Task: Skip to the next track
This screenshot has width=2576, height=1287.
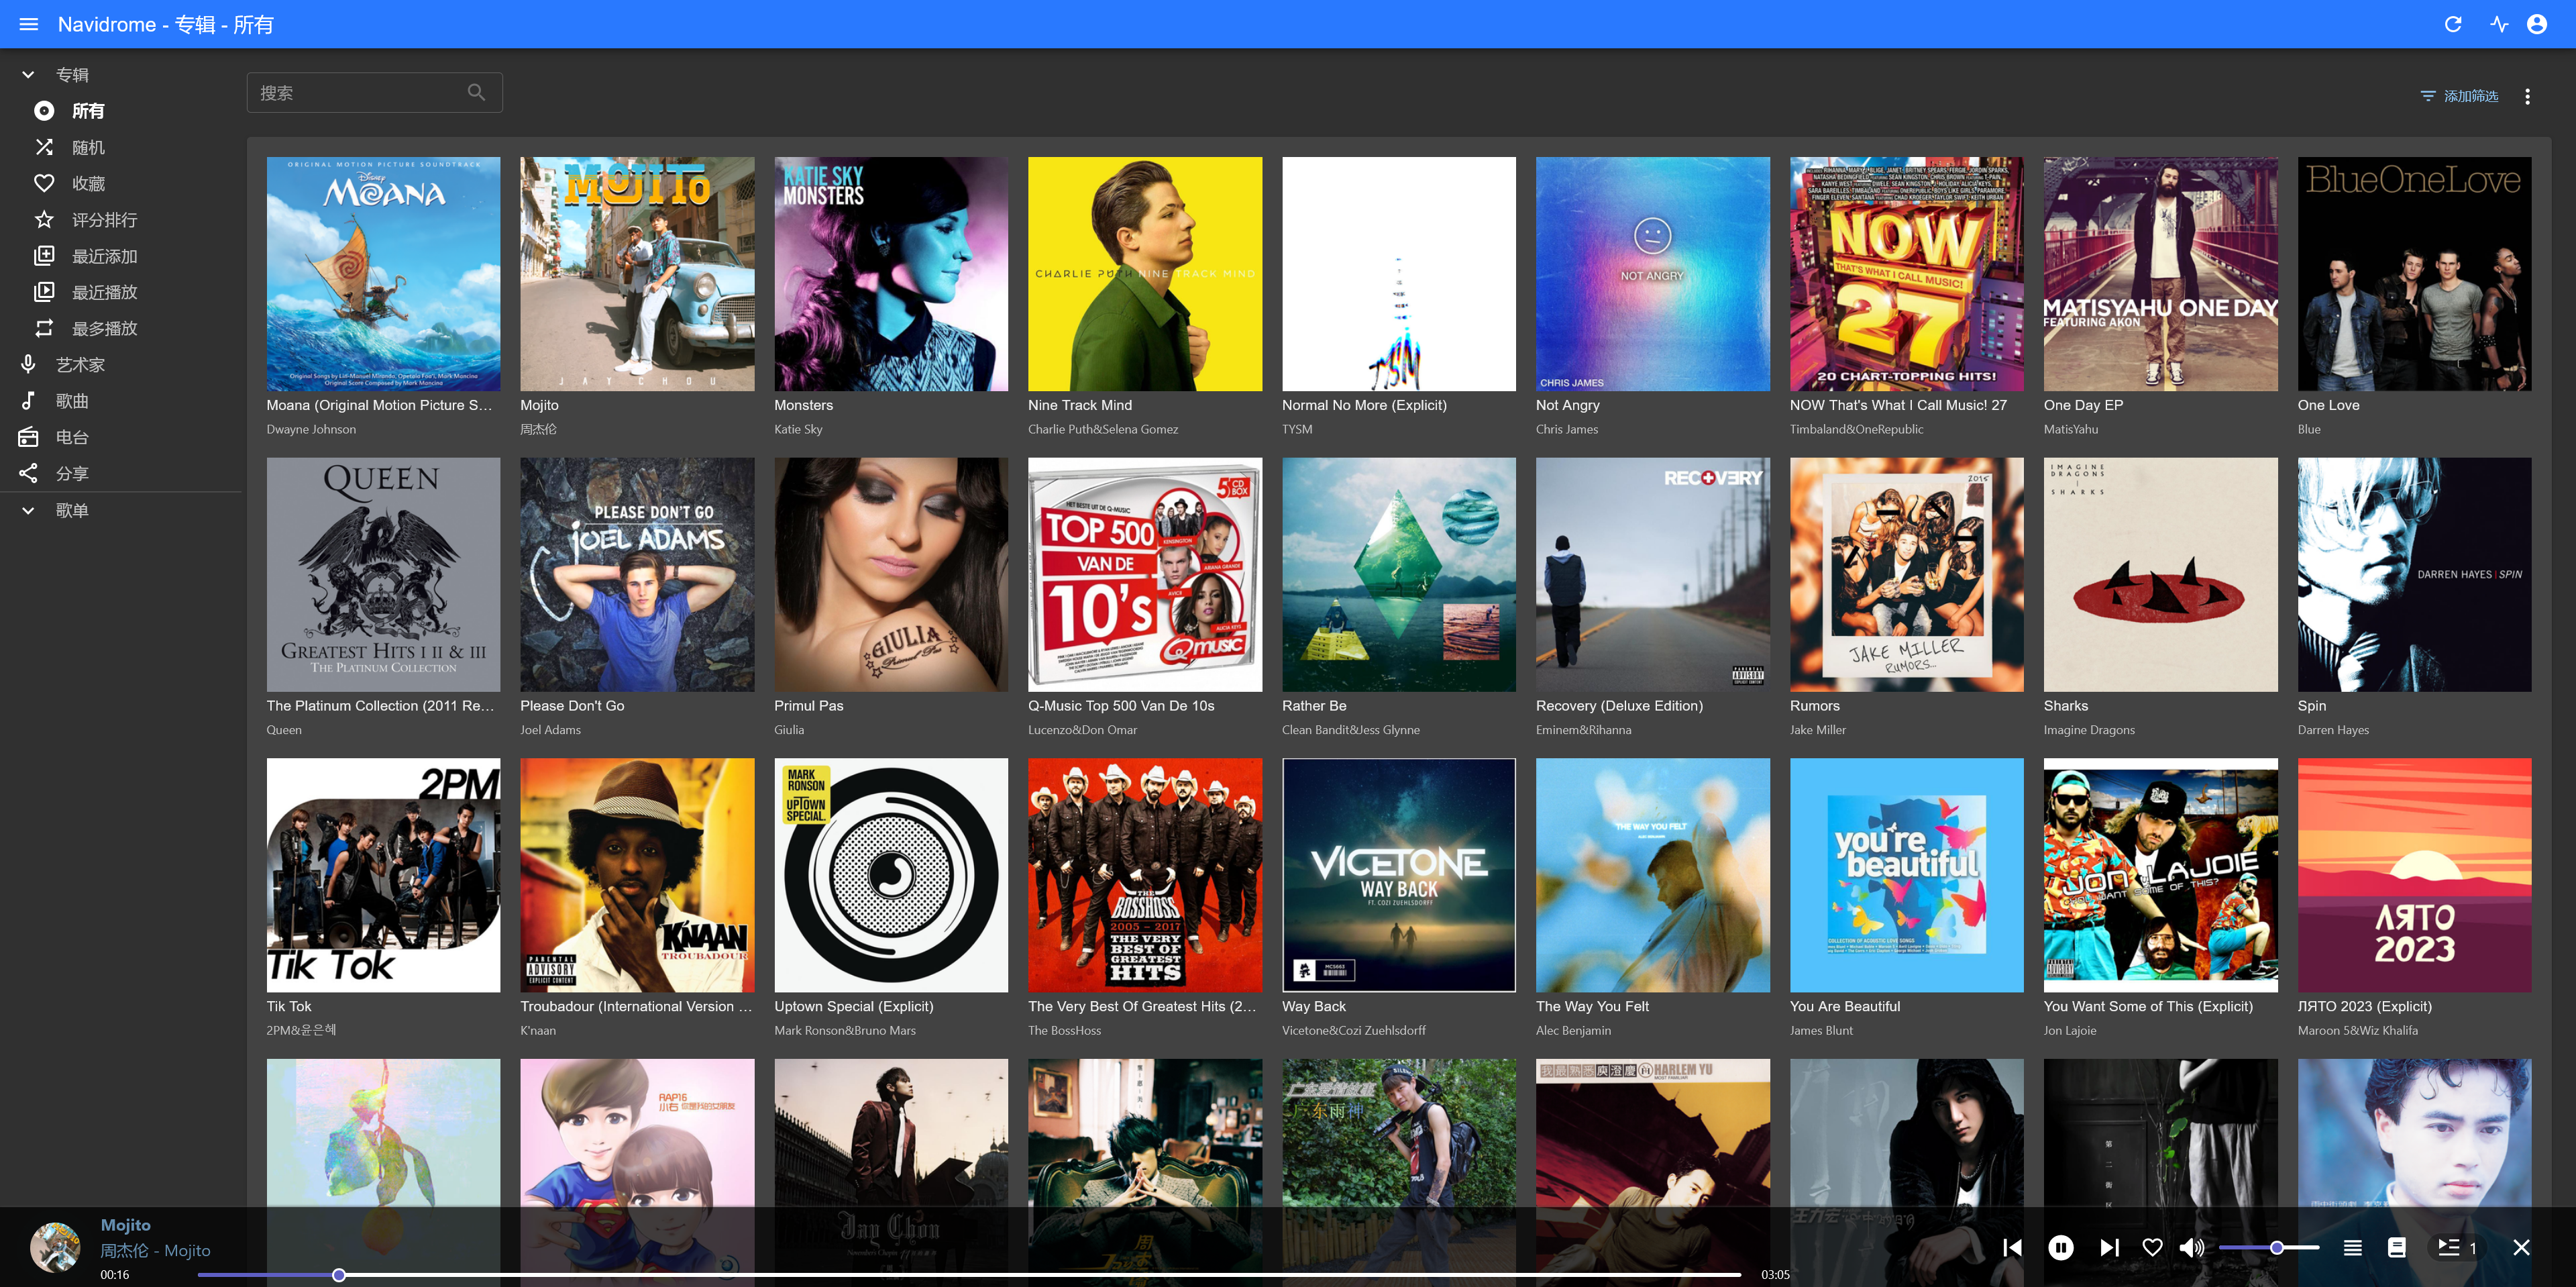Action: pos(2109,1247)
